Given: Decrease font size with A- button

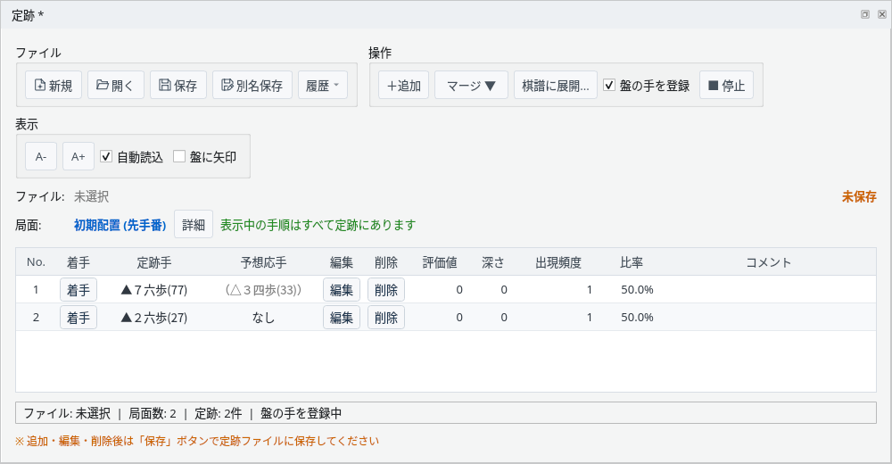Looking at the screenshot, I should click(41, 156).
